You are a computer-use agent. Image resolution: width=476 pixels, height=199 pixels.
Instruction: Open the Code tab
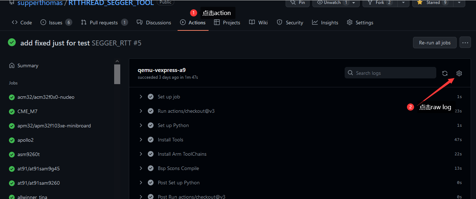coord(22,23)
